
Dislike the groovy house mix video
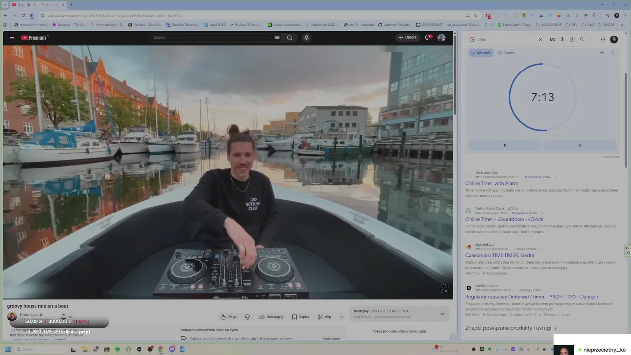248,317
